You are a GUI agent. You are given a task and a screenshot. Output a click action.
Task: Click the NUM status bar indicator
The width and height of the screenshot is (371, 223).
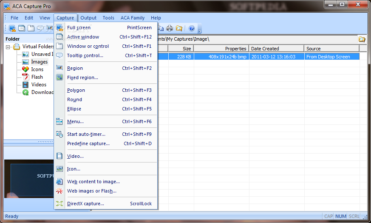tap(341, 216)
